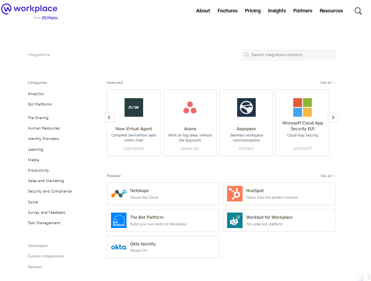
Task: Select the Survey and Feedback category
Action: pyautogui.click(x=46, y=212)
